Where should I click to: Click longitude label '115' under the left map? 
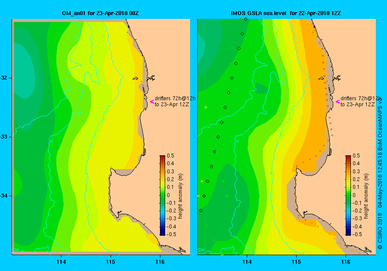pyautogui.click(x=111, y=262)
